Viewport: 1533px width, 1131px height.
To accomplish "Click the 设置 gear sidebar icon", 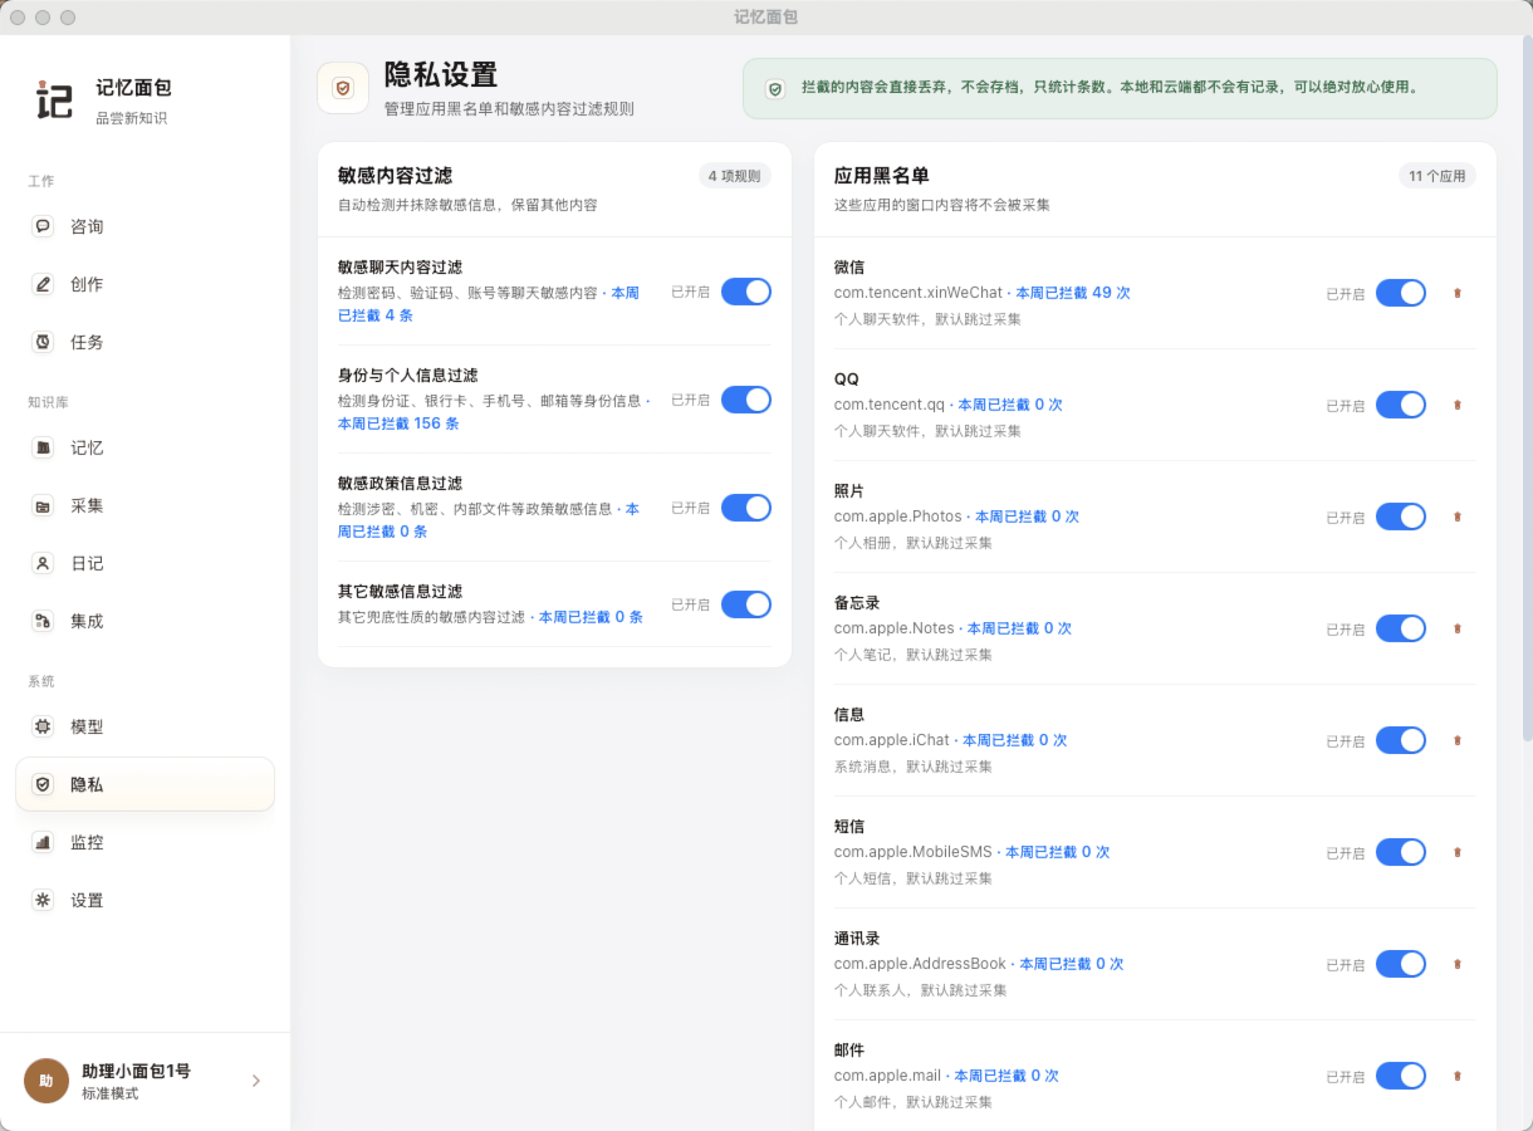I will [43, 900].
